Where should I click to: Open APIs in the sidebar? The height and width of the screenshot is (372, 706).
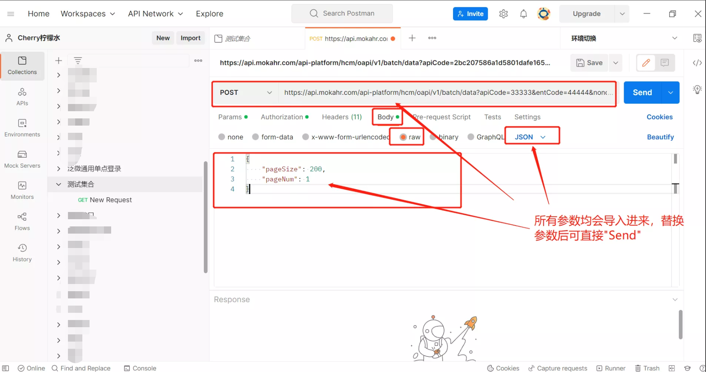(x=22, y=97)
